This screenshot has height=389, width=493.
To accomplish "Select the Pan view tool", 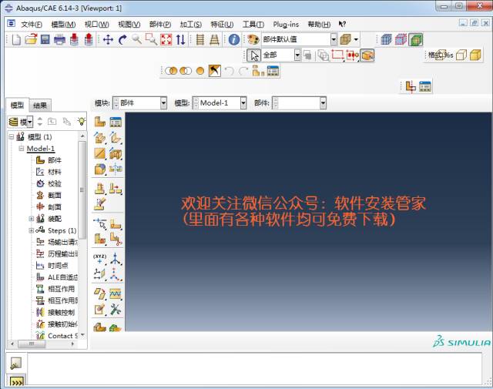I will pos(108,39).
